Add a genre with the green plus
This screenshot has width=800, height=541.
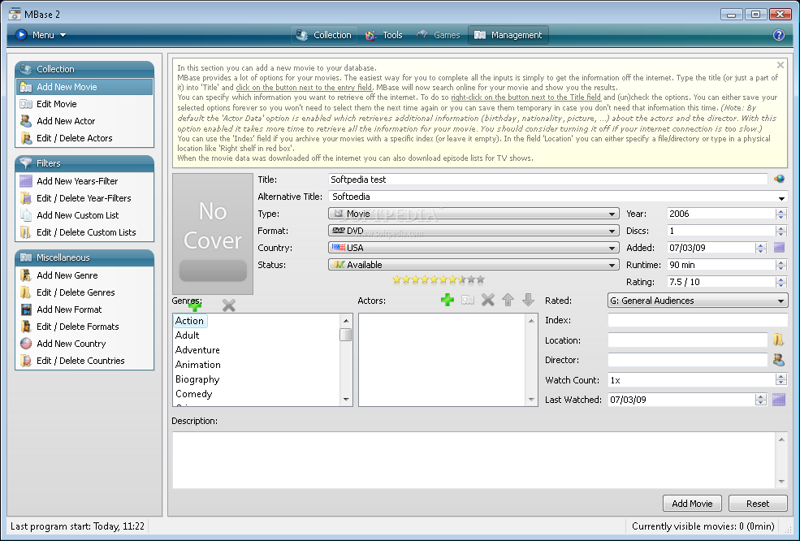coord(194,305)
